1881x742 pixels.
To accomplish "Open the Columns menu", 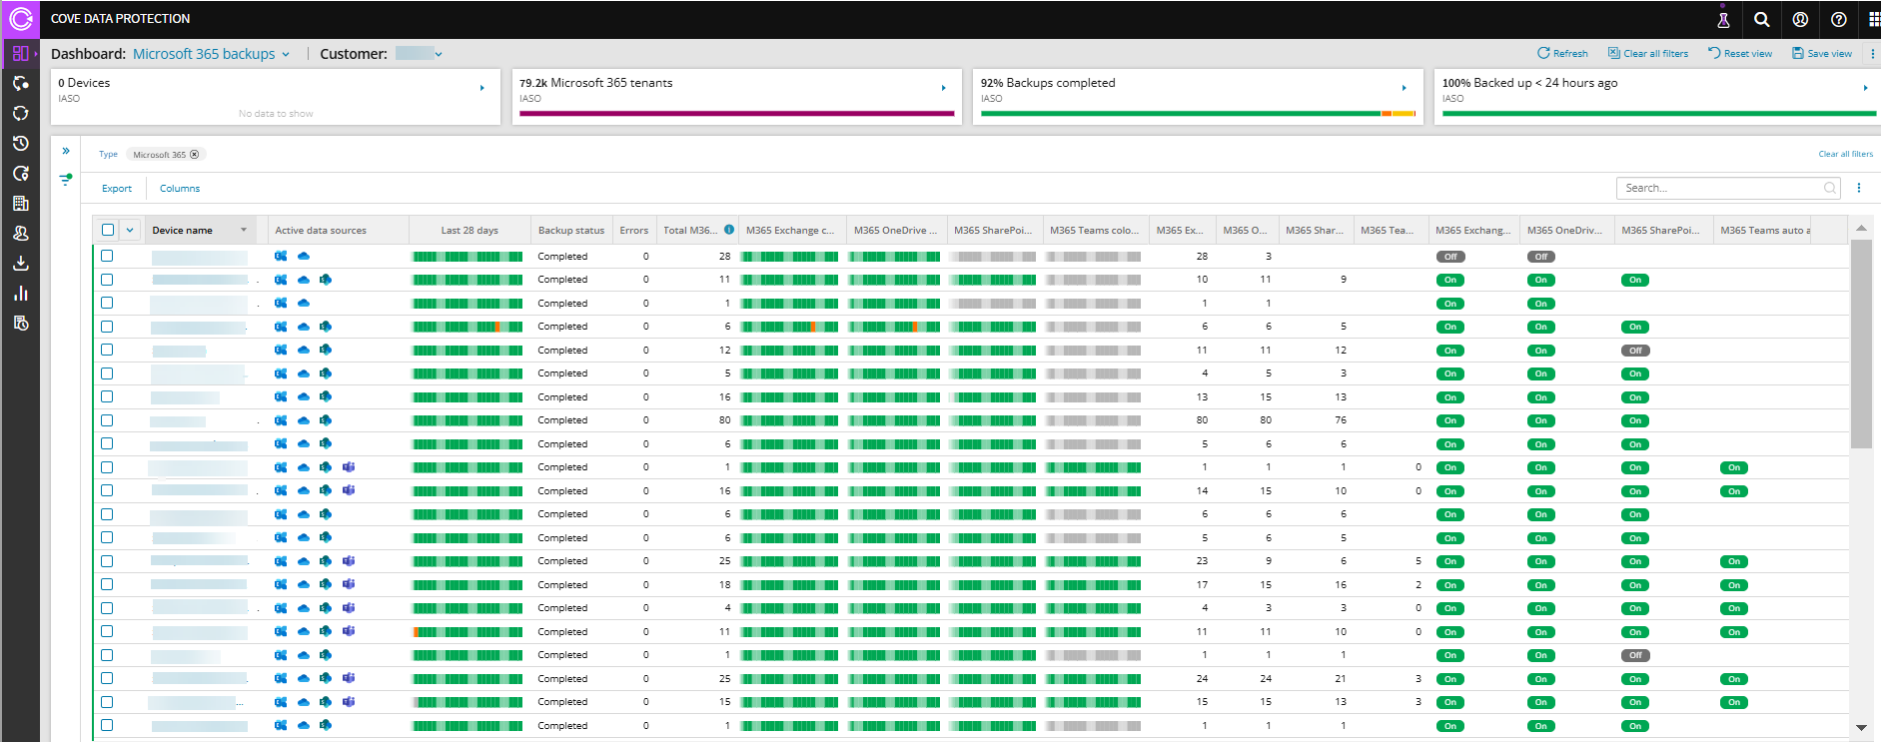I will pyautogui.click(x=180, y=189).
